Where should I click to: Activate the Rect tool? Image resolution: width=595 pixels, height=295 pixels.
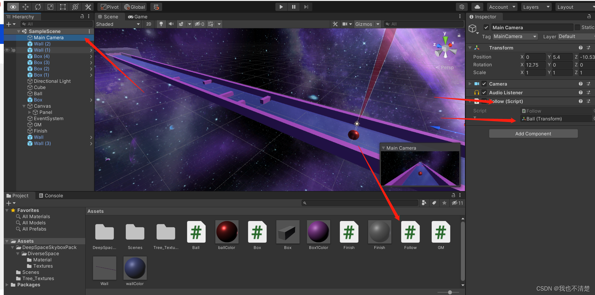coord(62,7)
